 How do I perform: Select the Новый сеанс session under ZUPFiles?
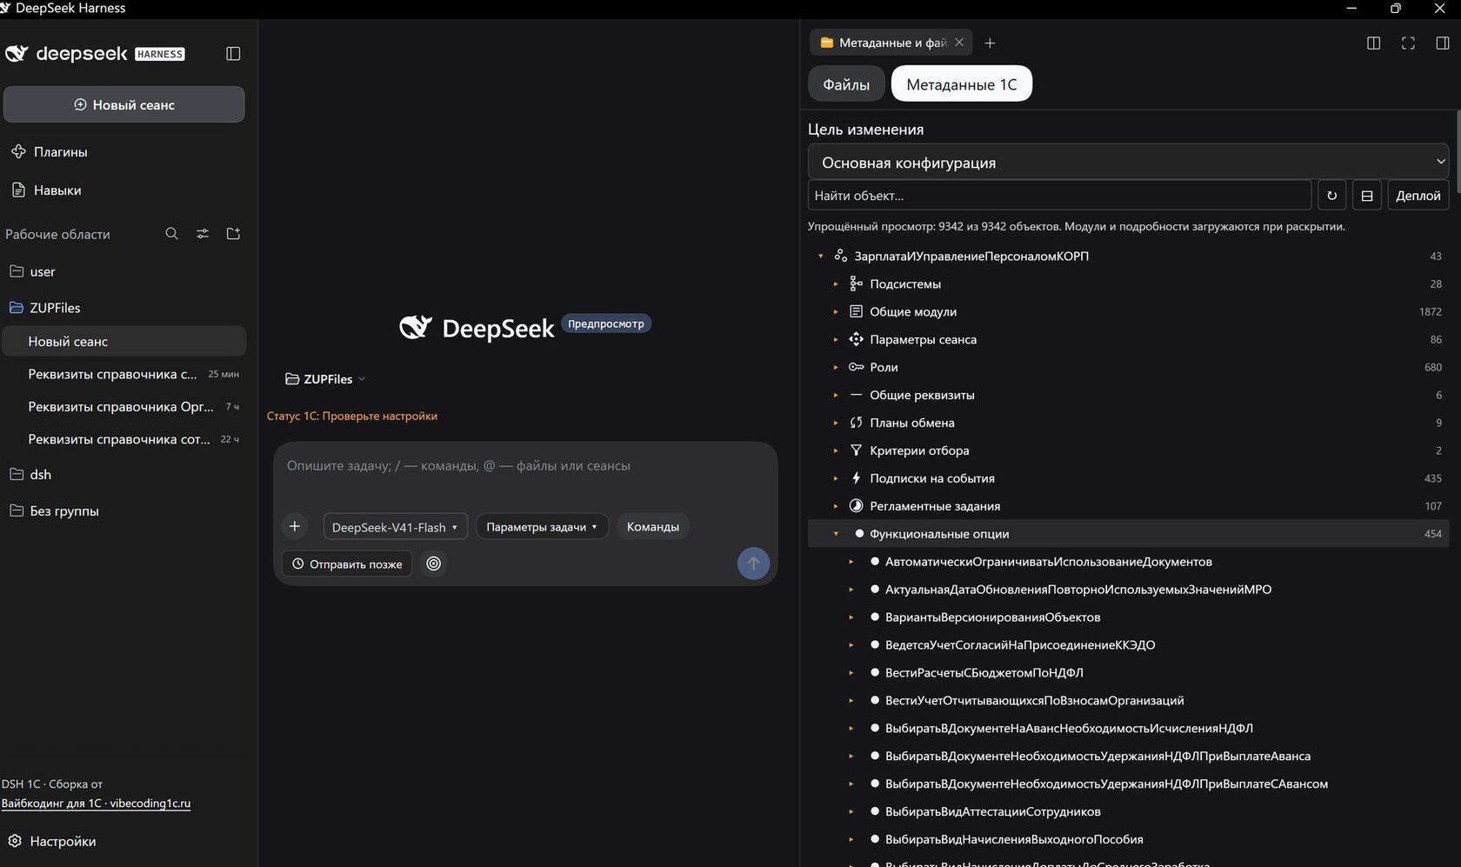pyautogui.click(x=124, y=342)
